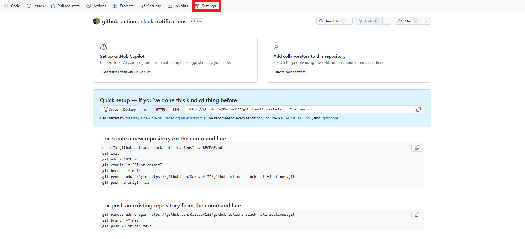Viewport: 525px width, 239px height.
Task: Click 'Set up GitHub Copilot' heading
Action: pos(122,56)
